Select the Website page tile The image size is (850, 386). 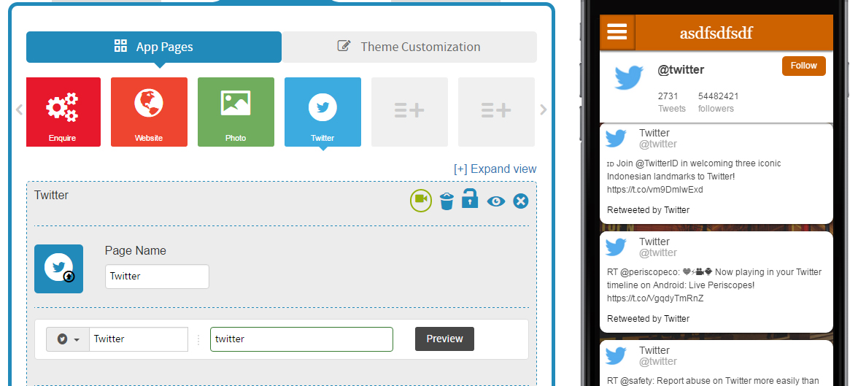[x=149, y=112]
